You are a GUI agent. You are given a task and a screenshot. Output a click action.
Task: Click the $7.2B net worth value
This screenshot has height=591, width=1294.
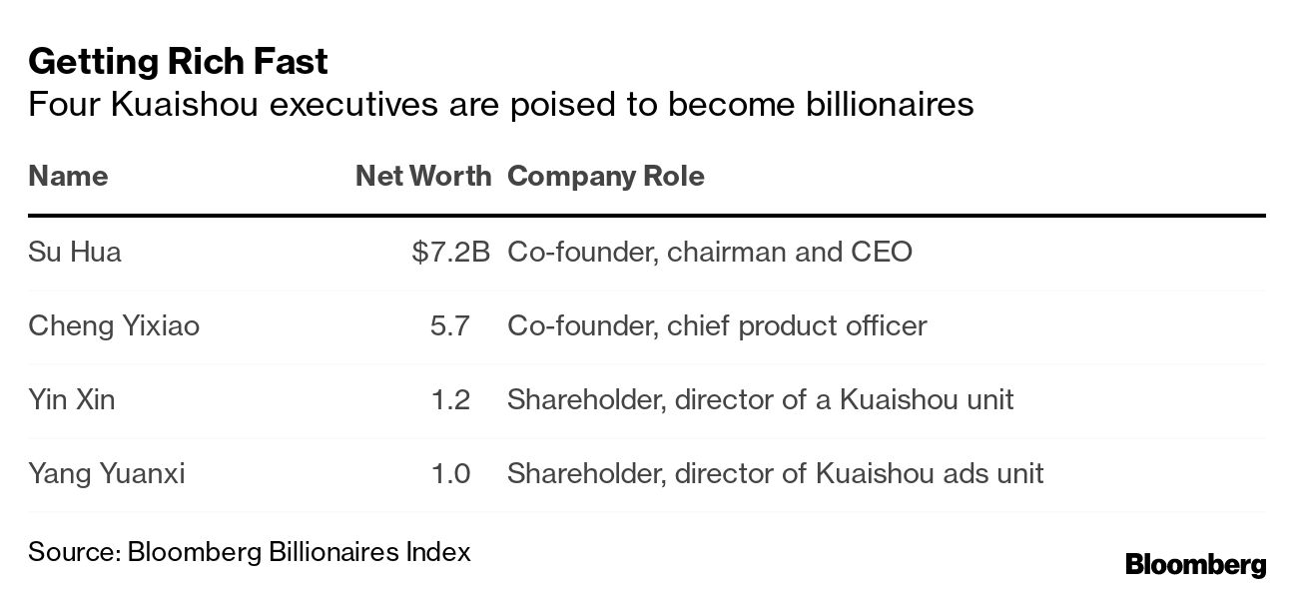point(450,252)
